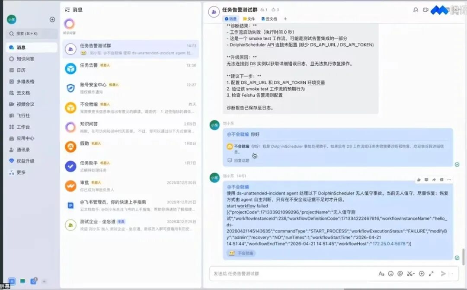Image resolution: width=467 pixels, height=290 pixels.
Task: Click the forward arrow on hovered message
Action: (434, 180)
